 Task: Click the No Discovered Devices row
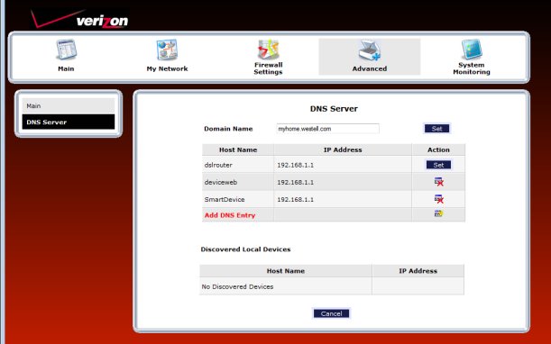coord(332,286)
